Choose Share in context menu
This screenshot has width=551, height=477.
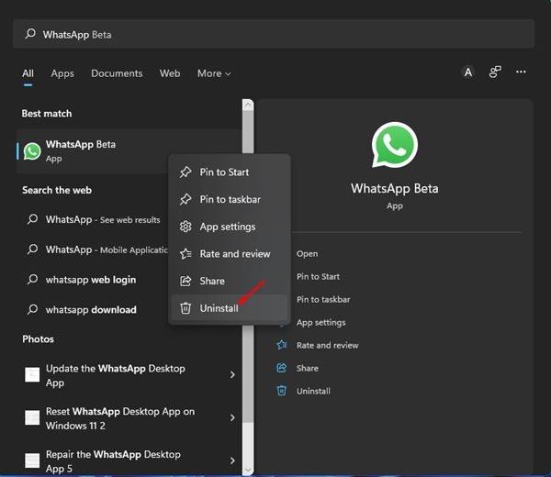(229, 281)
